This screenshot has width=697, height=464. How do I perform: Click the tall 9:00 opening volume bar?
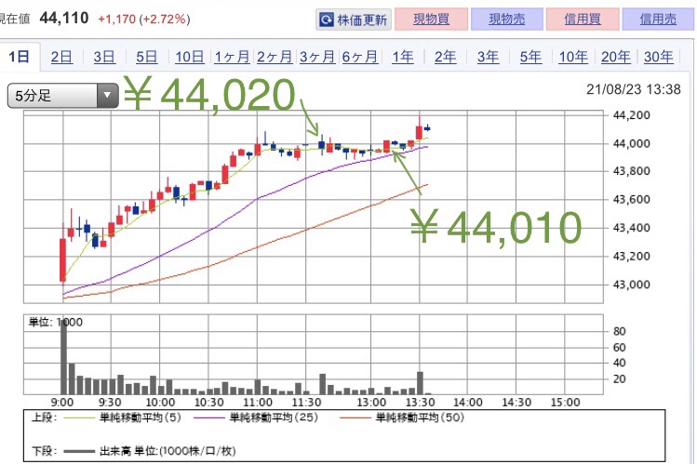63,356
